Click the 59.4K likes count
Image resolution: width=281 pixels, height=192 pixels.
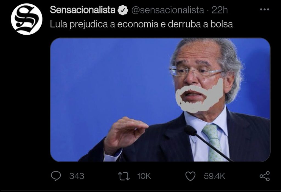click(214, 176)
